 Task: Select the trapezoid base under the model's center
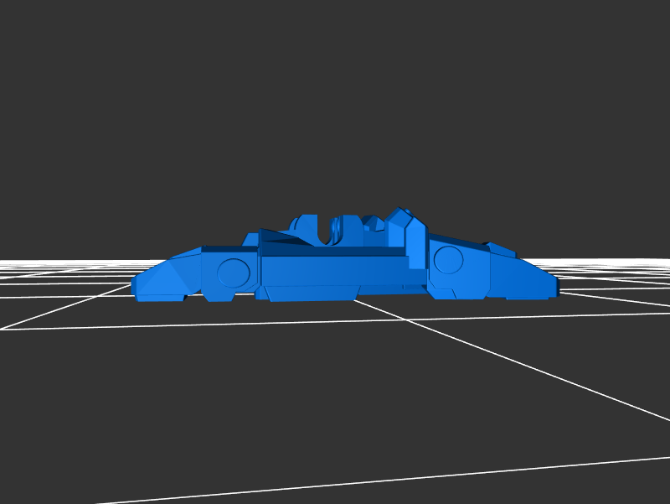[x=310, y=293]
